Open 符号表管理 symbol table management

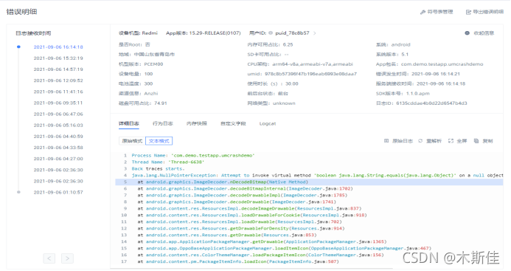437,12
